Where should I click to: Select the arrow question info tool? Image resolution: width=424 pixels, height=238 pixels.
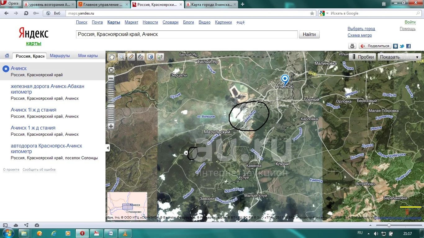(x=160, y=57)
